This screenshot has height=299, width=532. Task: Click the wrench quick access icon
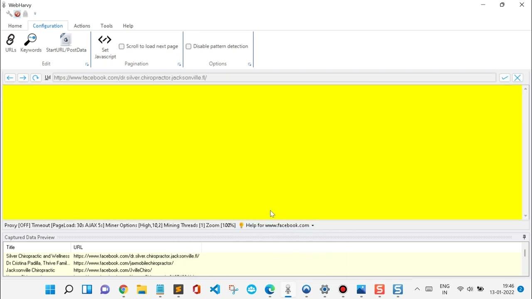(x=9, y=14)
